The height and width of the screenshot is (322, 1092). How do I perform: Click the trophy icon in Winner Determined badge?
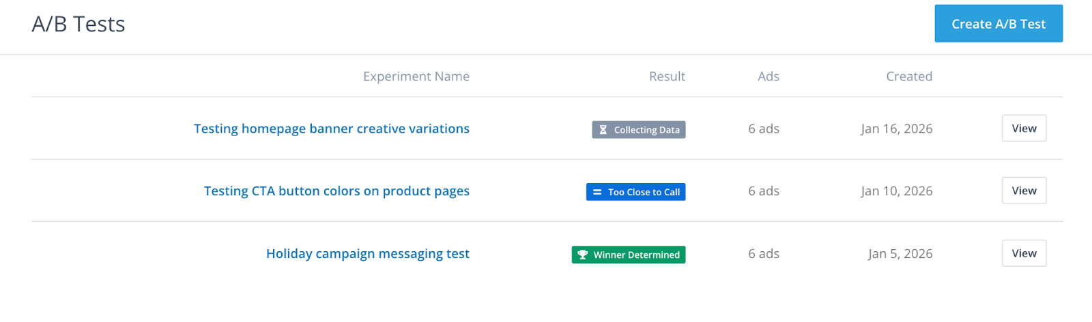point(582,255)
